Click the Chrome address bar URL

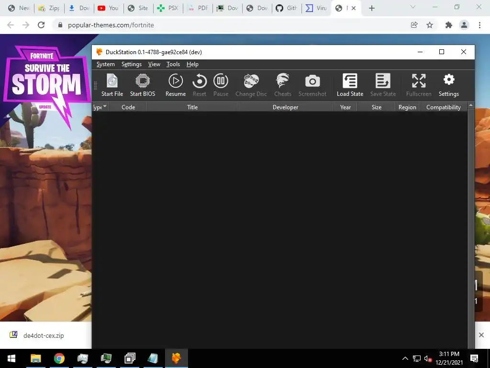111,25
